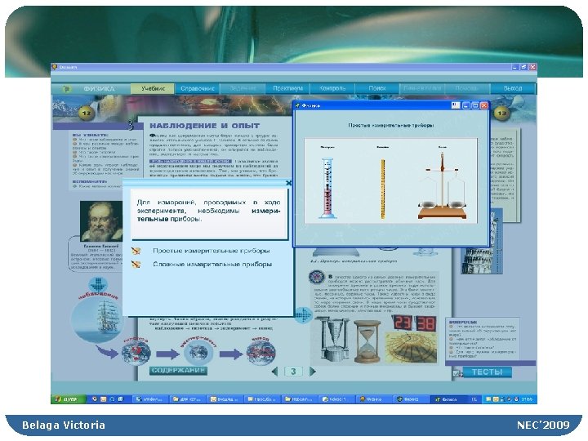Go to the Контроль tab

click(x=332, y=88)
